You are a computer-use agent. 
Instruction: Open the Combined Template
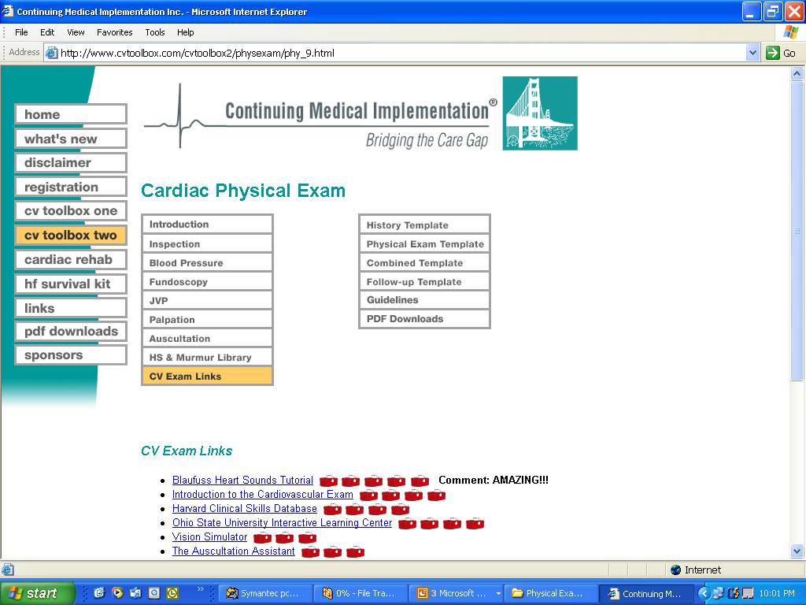[x=424, y=263]
